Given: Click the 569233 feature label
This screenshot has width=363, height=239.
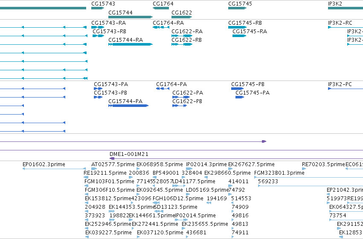Looking at the screenshot, I should (268, 181).
